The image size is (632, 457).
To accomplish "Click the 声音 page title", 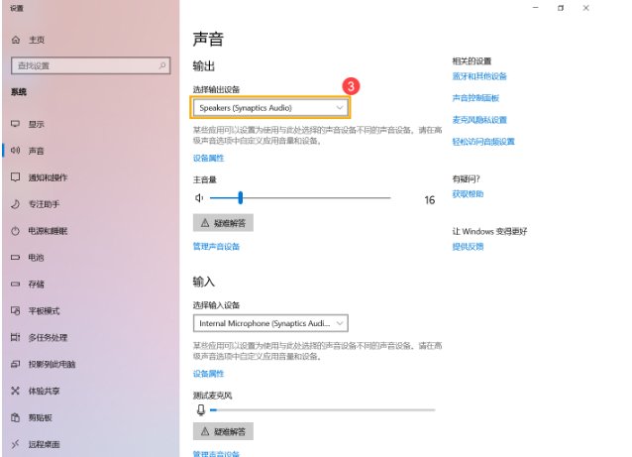I will pyautogui.click(x=208, y=39).
